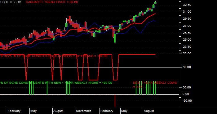
Task: Select the November label on time axis
Action: pos(83,111)
